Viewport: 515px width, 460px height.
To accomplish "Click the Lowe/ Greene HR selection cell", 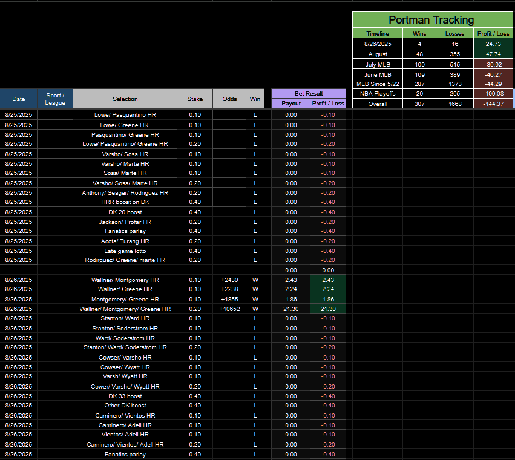I will tap(125, 125).
